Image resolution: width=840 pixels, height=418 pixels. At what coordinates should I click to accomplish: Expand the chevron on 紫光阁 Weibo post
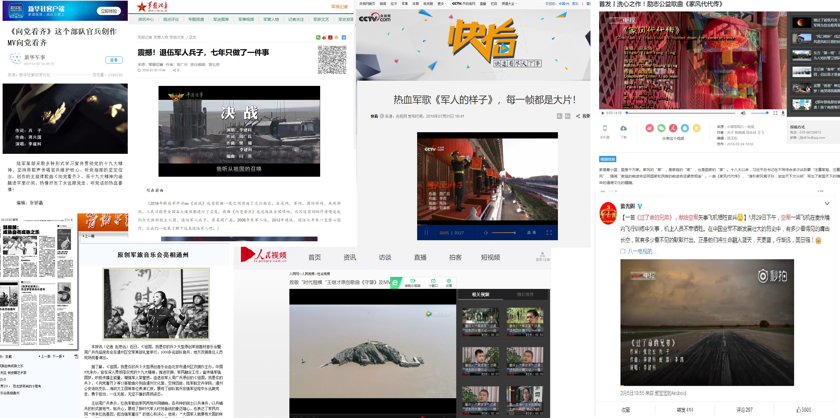click(827, 204)
